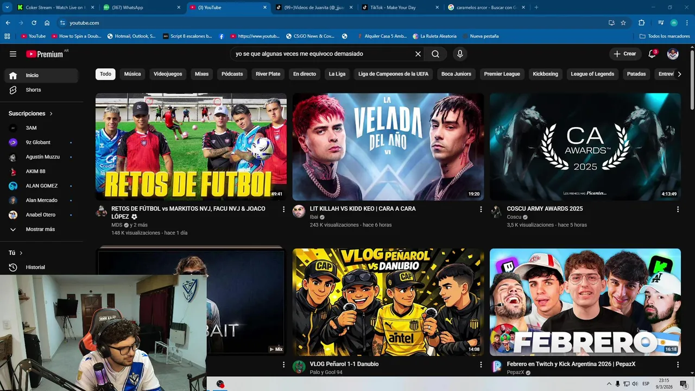Open the browser home page button

(x=47, y=23)
